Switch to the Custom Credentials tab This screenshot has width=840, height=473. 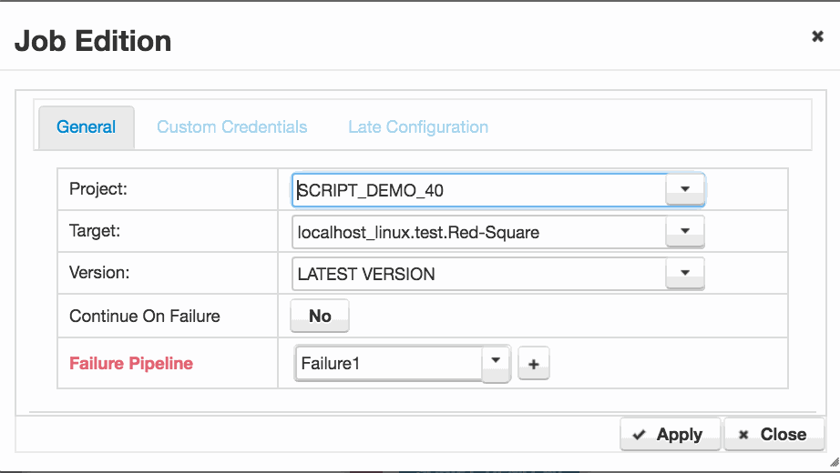(232, 126)
